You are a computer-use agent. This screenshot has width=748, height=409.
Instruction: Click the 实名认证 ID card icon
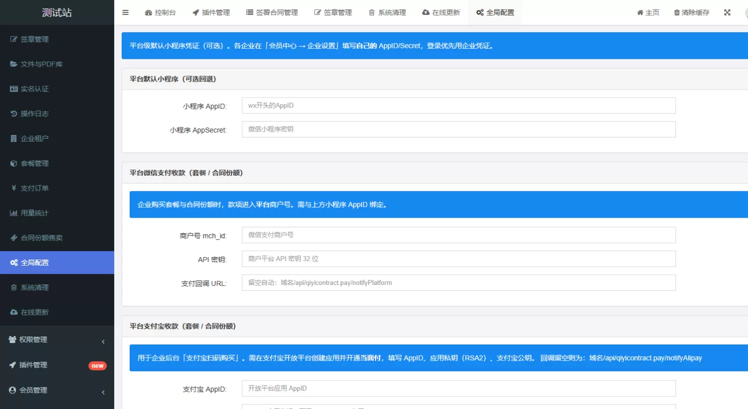[14, 89]
